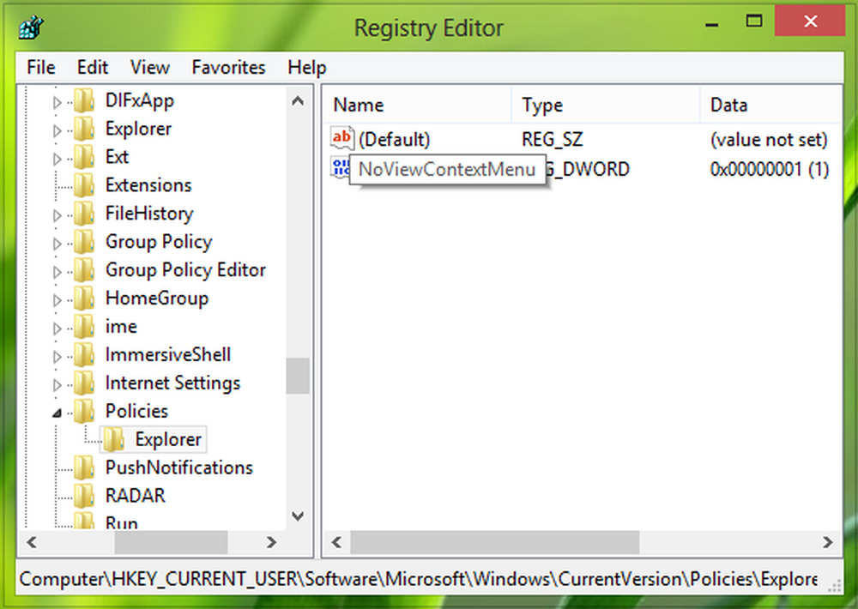Select the RADAR label
The width and height of the screenshot is (858, 609).
(x=136, y=496)
